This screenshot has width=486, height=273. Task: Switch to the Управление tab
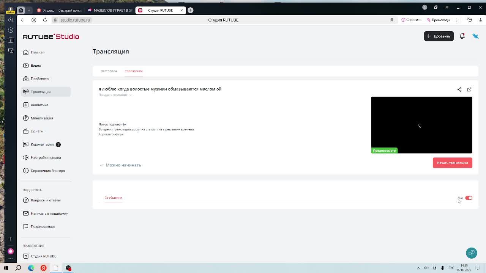click(x=134, y=71)
